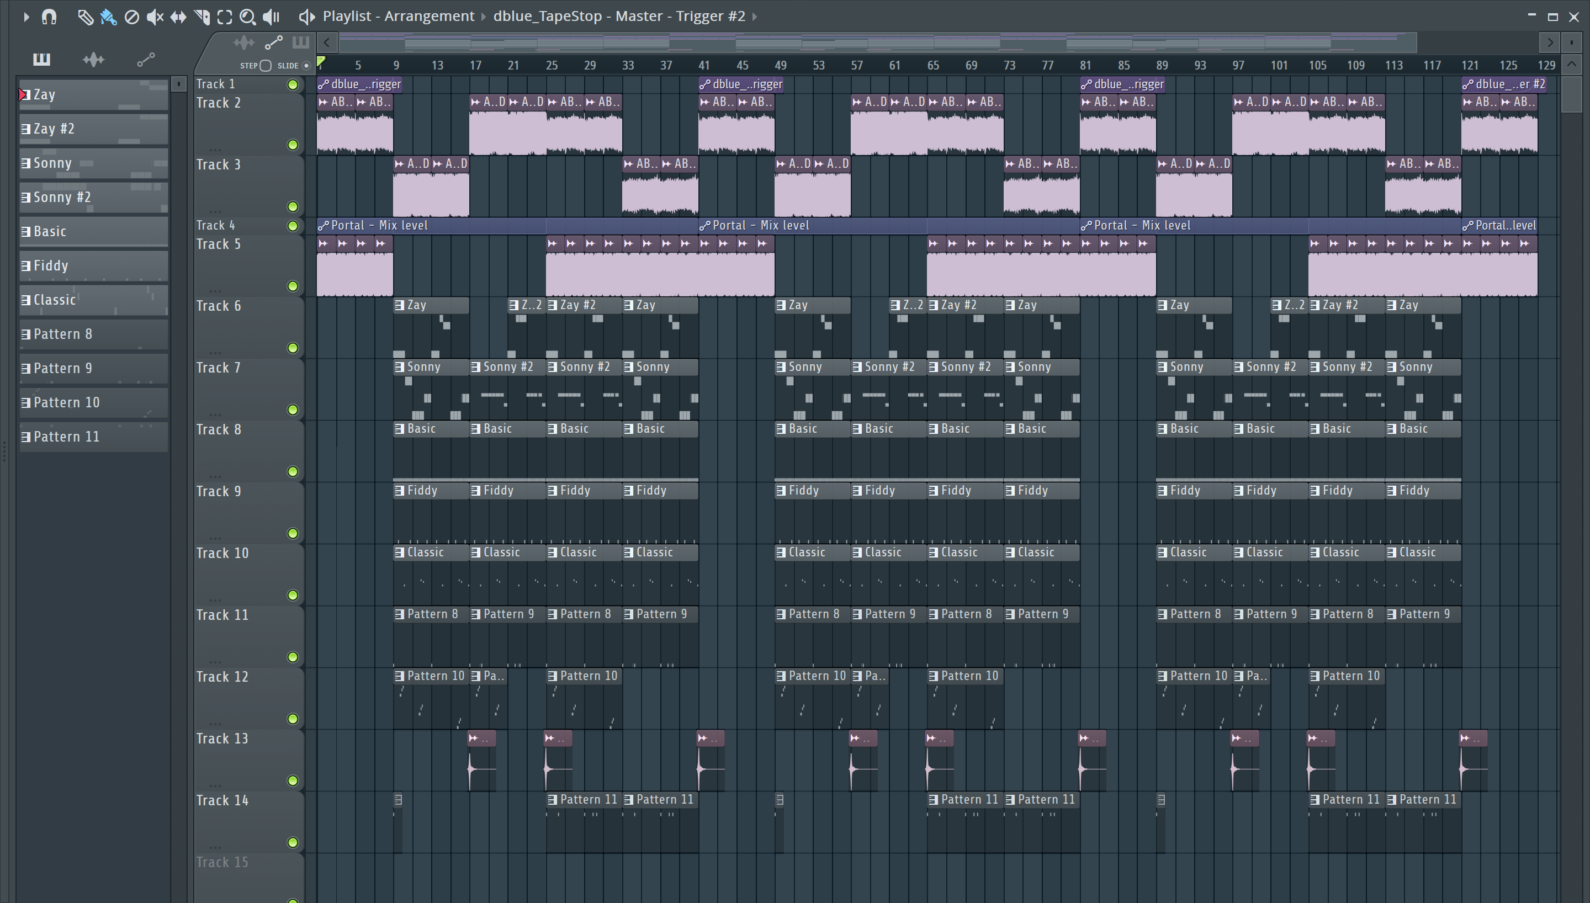This screenshot has height=903, width=1590.
Task: Mute Track 4 with its green light
Action: point(293,226)
